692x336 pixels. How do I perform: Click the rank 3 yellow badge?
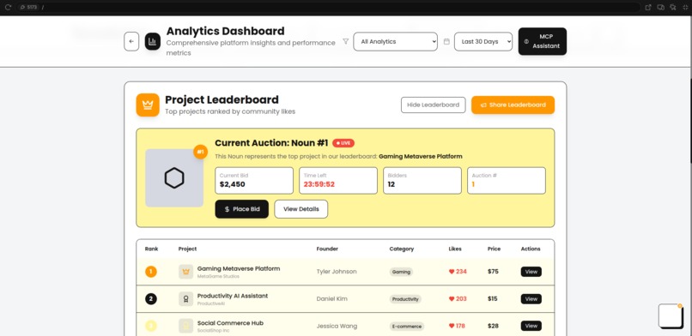tap(151, 327)
